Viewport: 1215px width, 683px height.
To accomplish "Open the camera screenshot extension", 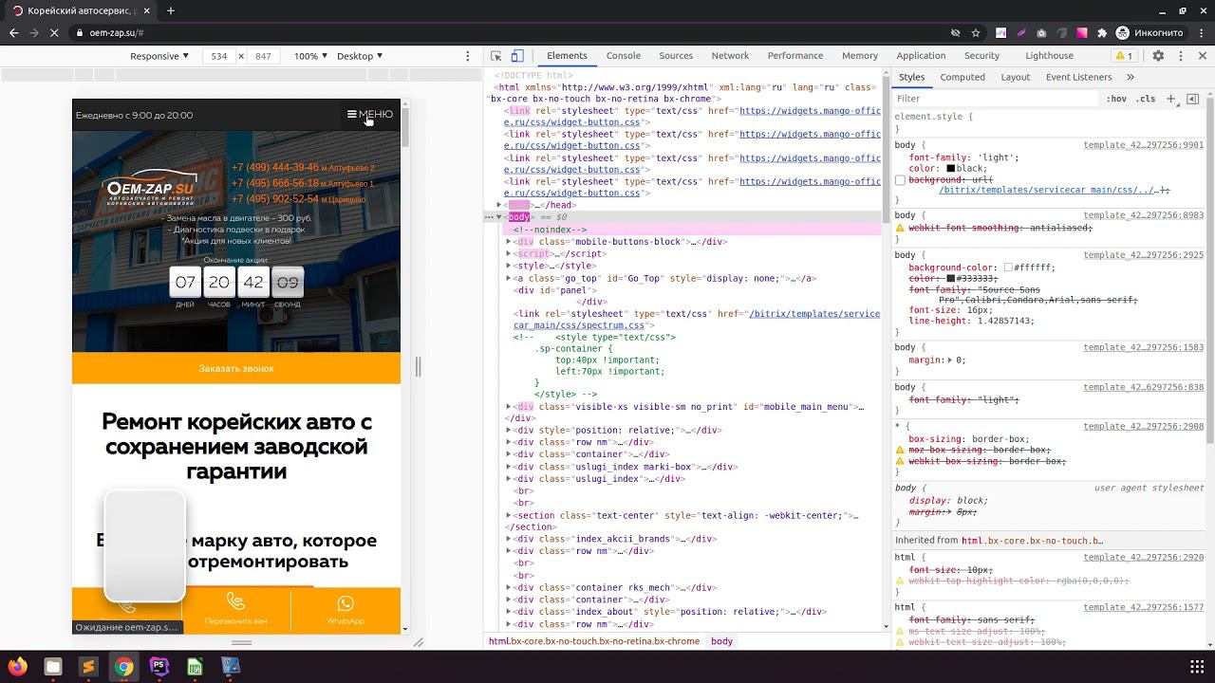I will 1041,32.
